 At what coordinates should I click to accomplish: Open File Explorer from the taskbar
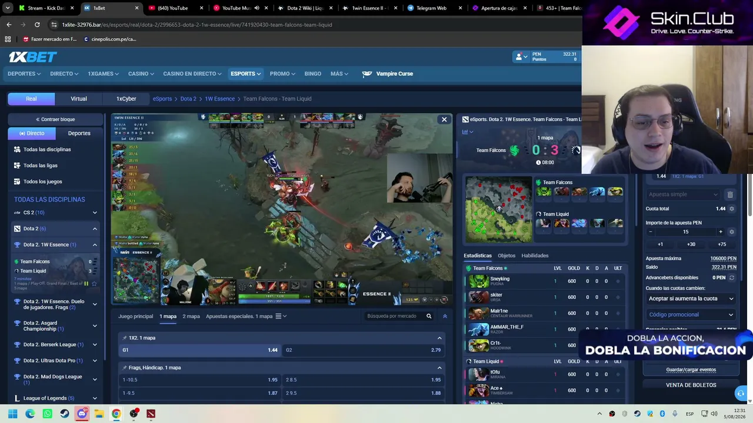pos(99,414)
